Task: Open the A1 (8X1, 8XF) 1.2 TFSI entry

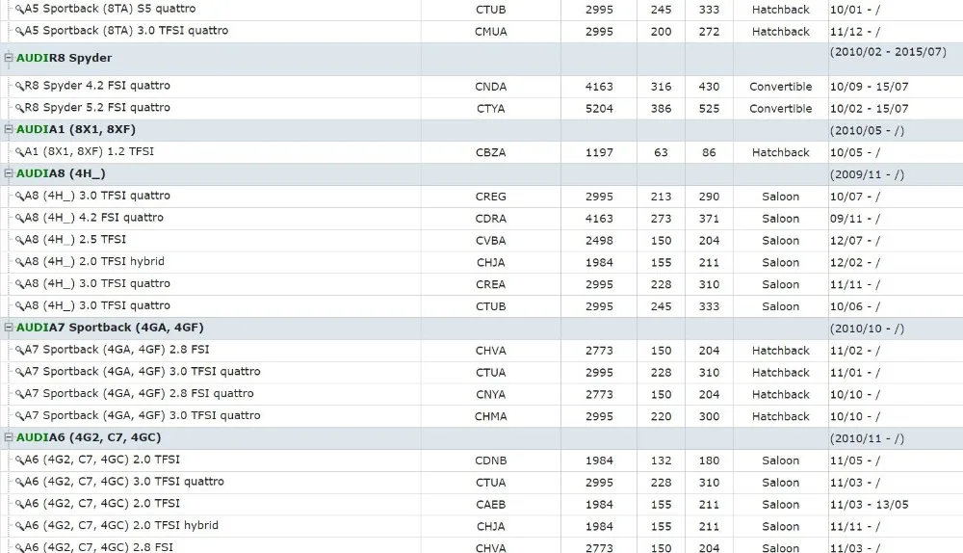Action: click(x=89, y=152)
